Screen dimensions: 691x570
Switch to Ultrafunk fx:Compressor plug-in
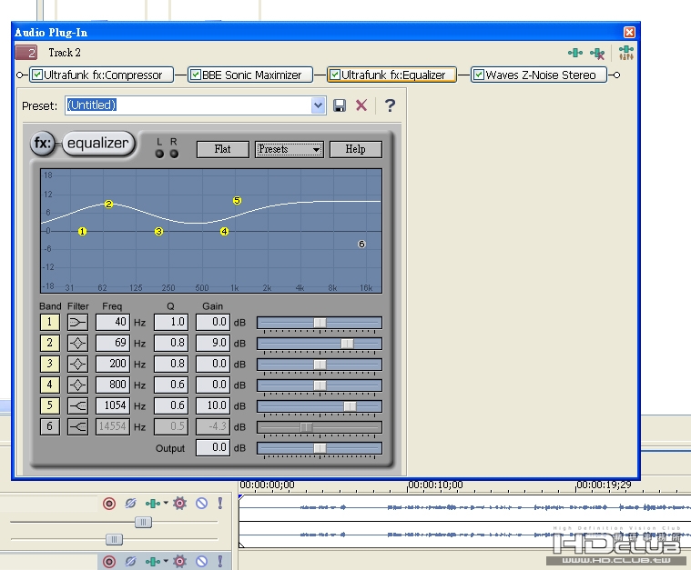(x=101, y=75)
